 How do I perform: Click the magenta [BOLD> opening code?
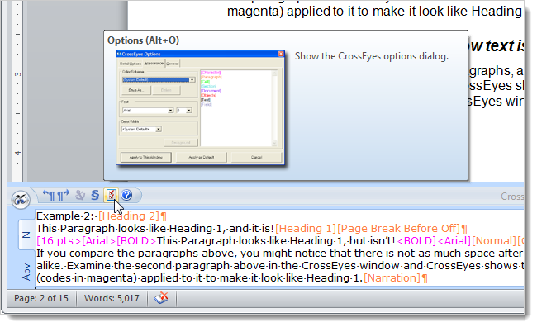[x=136, y=241]
